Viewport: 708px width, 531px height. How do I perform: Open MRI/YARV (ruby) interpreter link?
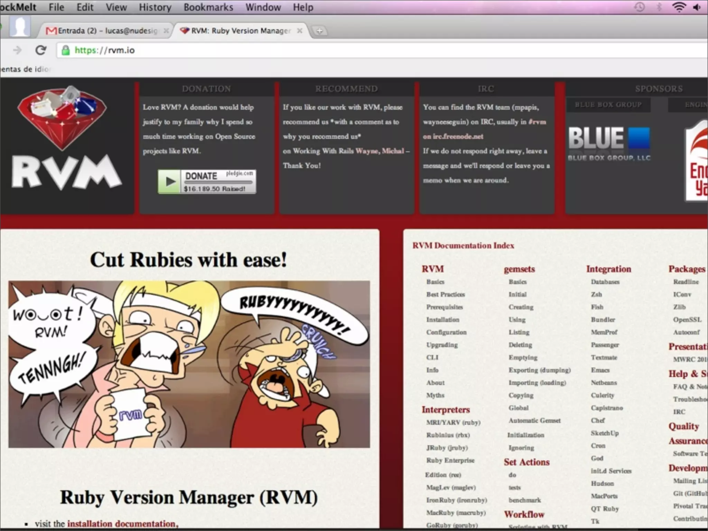tap(453, 422)
